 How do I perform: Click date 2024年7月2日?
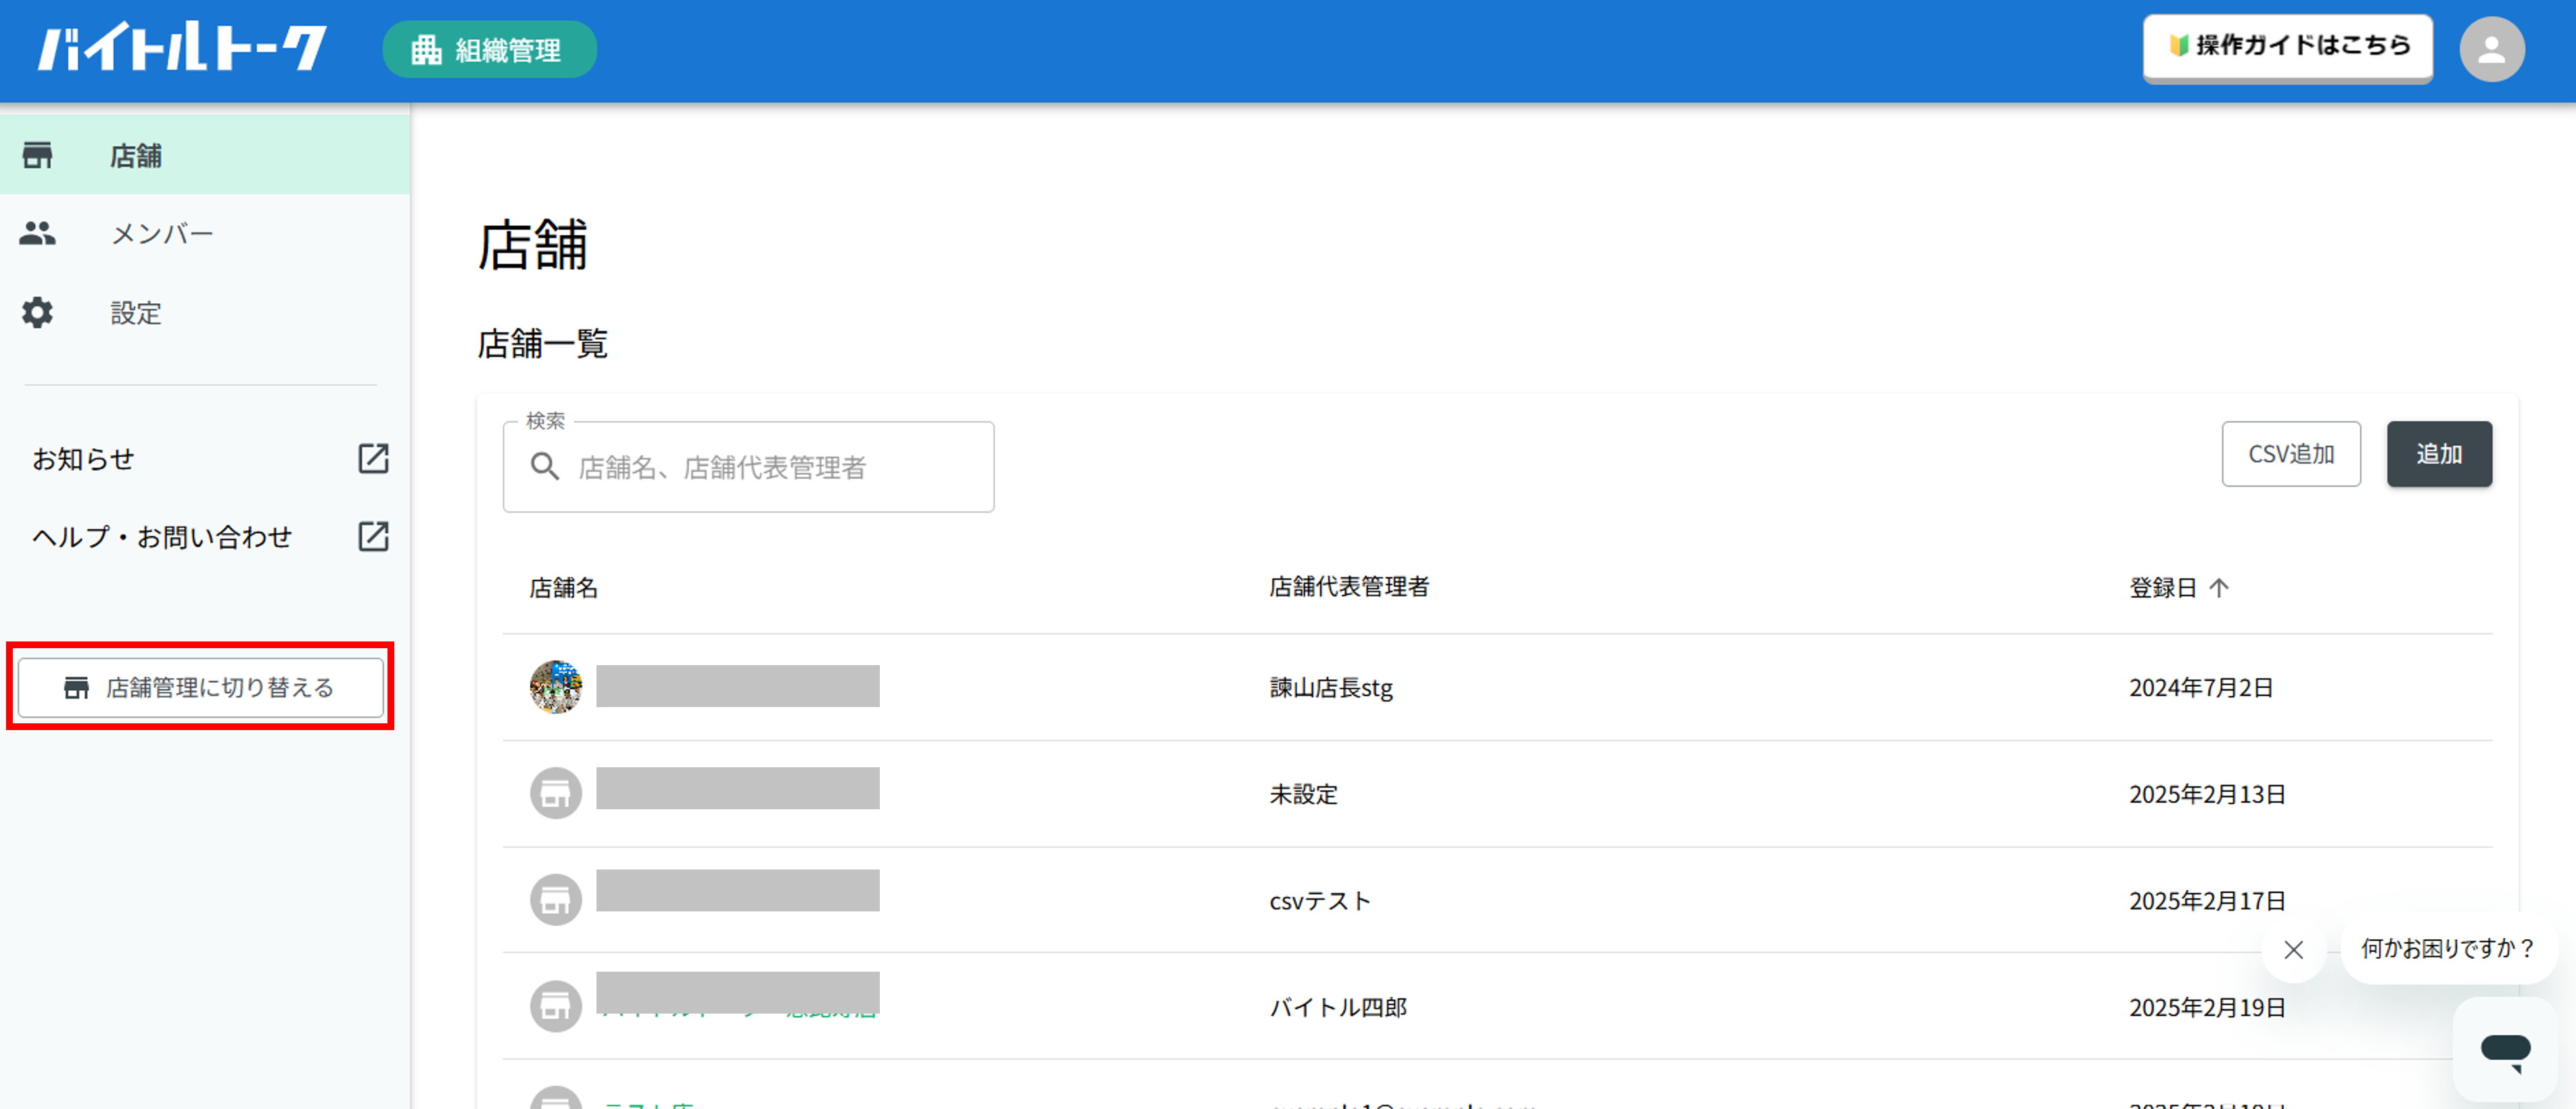tap(2201, 687)
